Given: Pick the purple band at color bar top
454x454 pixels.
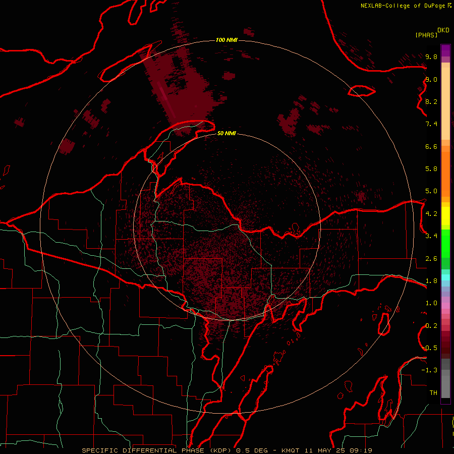Looking at the screenshot, I should pos(445,50).
